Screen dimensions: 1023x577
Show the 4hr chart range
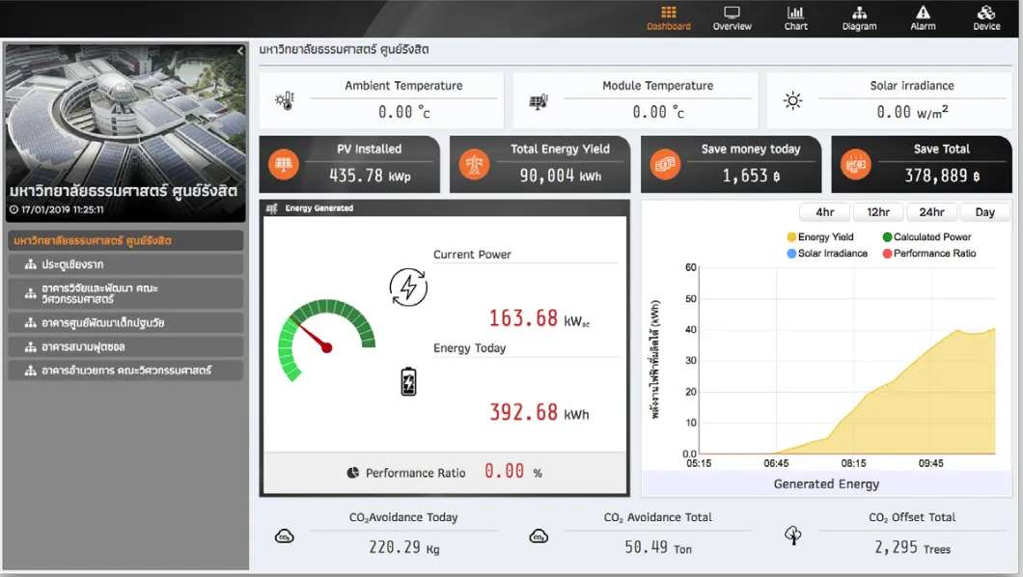(824, 212)
